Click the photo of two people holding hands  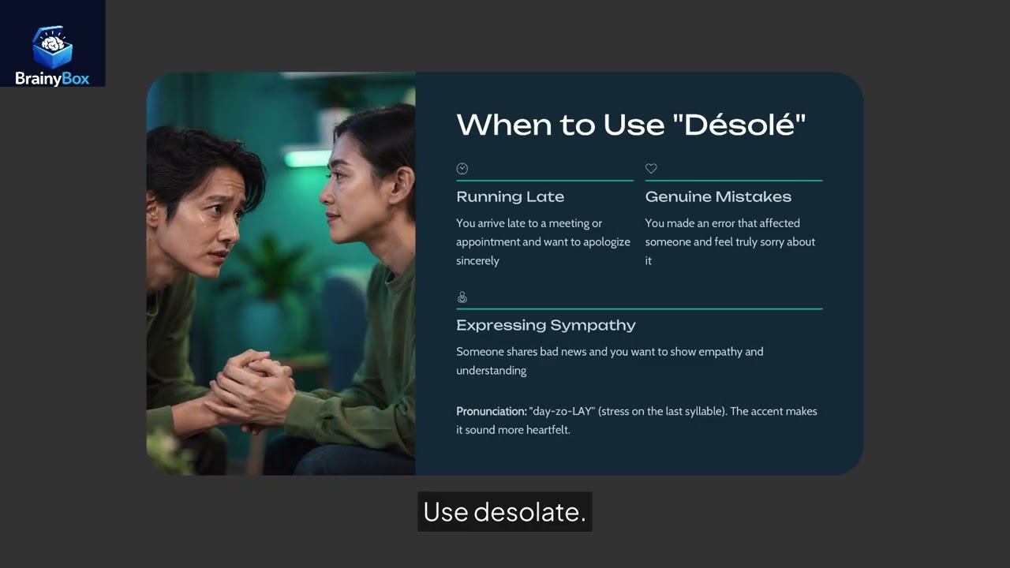tap(281, 274)
